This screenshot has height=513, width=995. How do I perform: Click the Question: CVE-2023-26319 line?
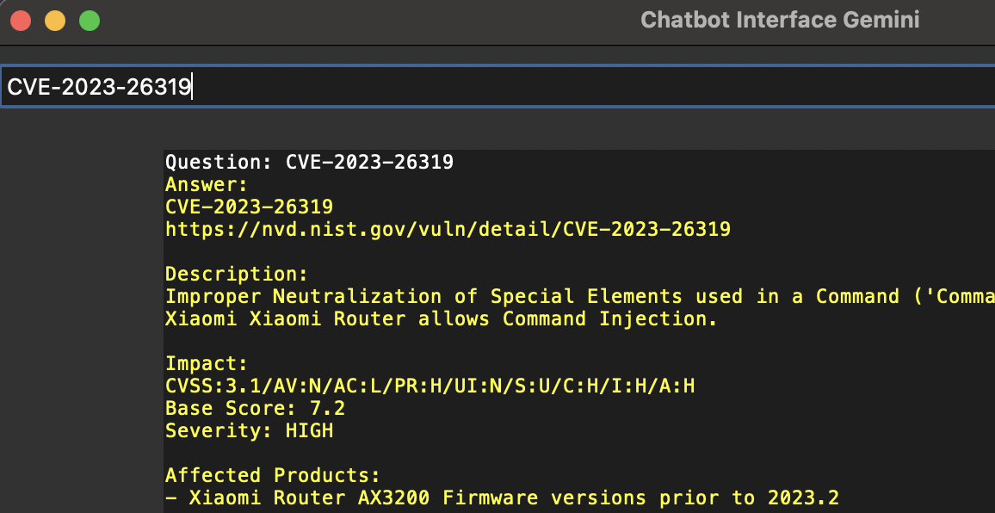tap(309, 162)
